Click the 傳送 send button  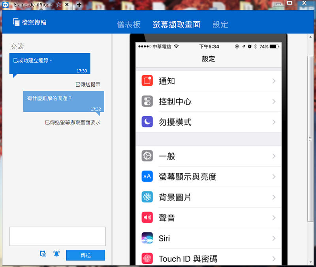pos(85,255)
